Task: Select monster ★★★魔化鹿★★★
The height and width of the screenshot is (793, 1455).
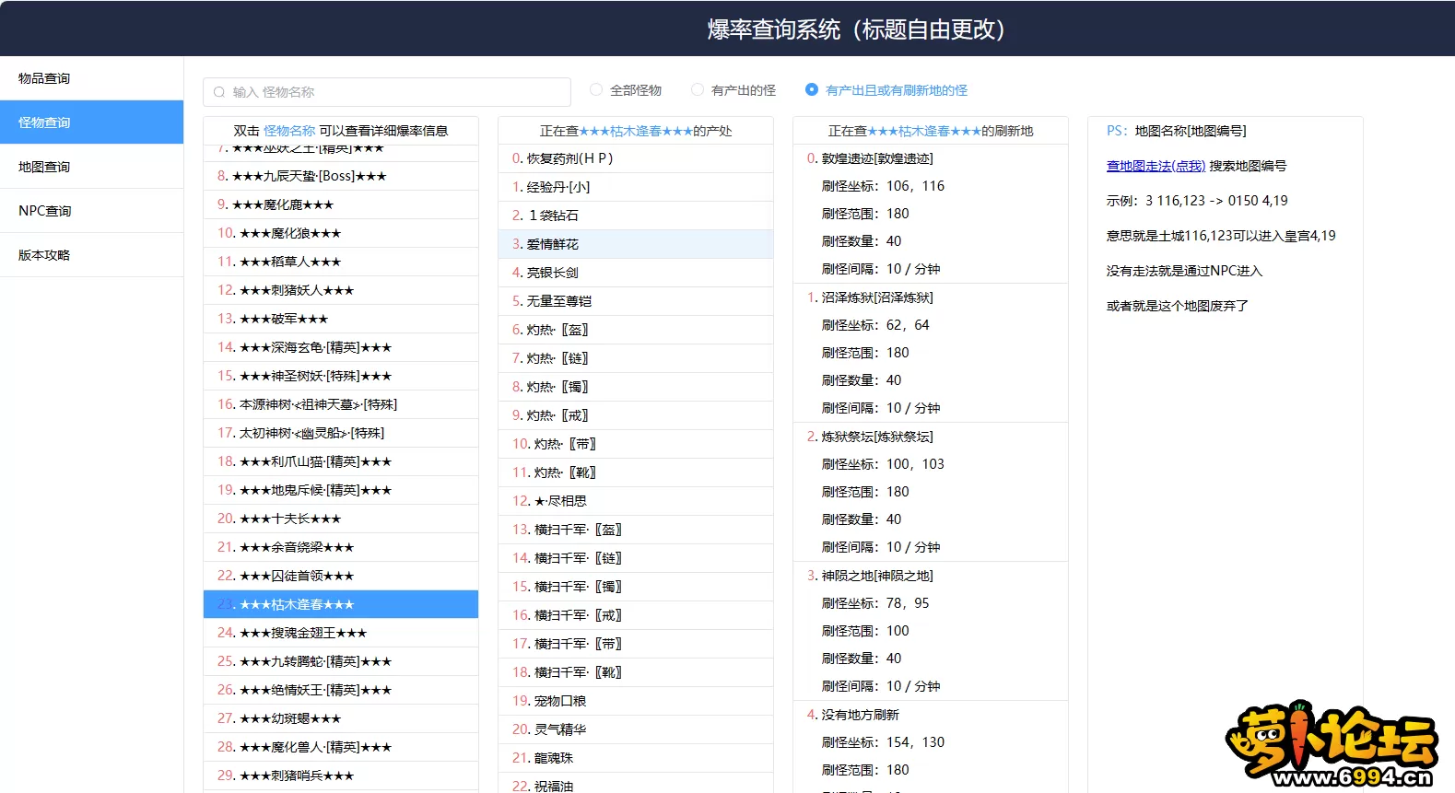Action: click(341, 204)
